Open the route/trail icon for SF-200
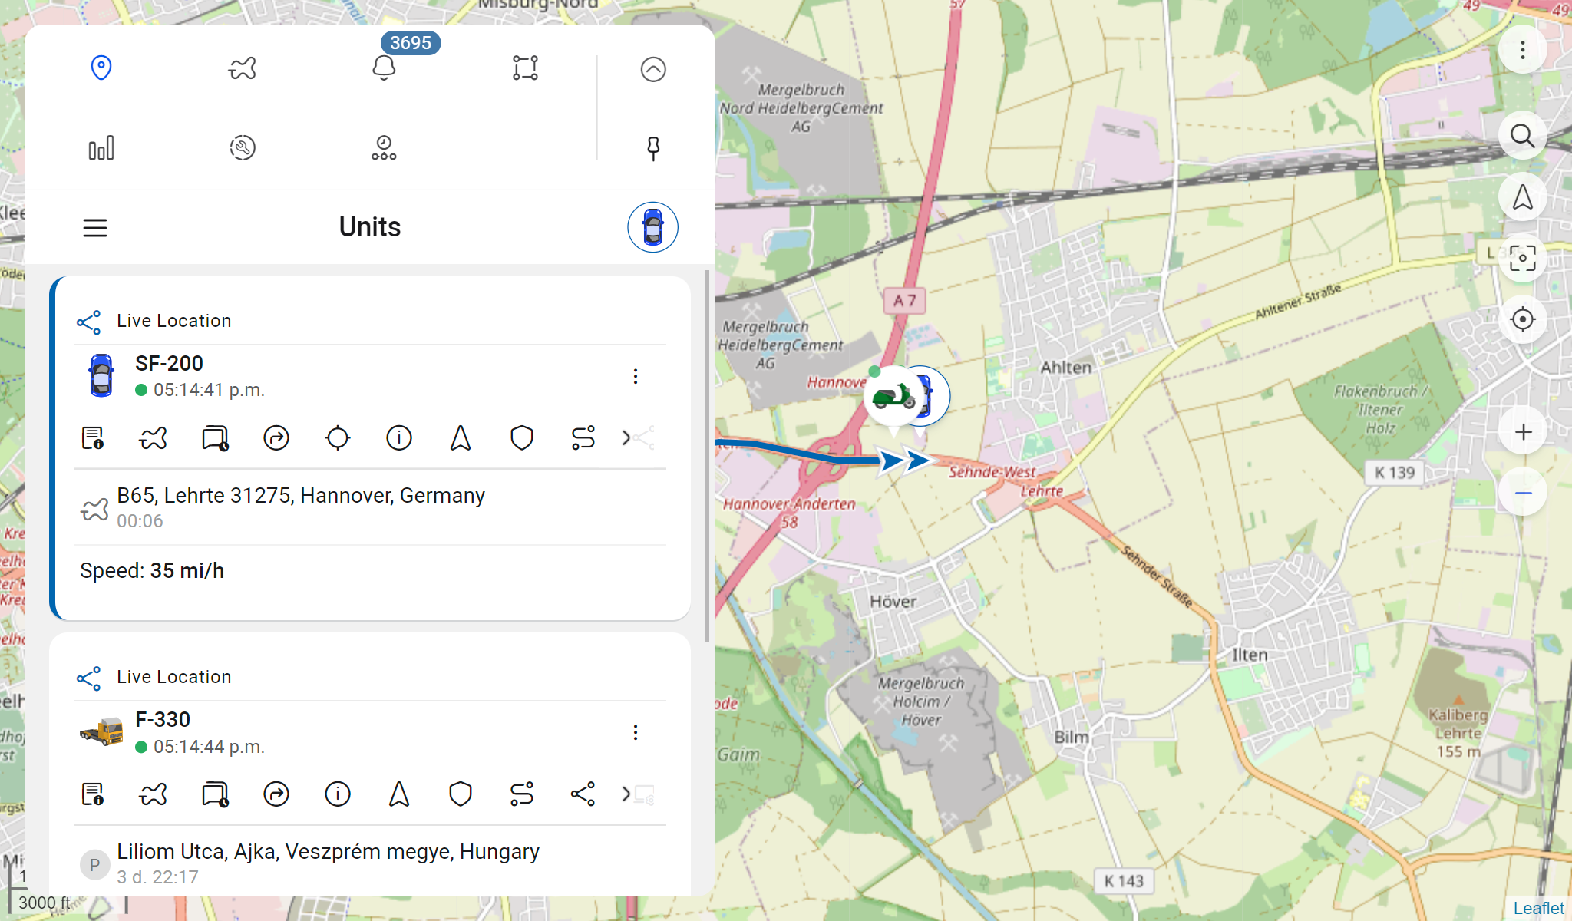Screen dimensions: 1572x921 point(581,437)
